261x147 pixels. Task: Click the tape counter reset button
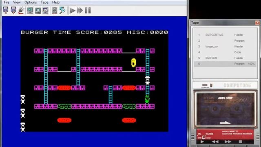click(x=211, y=85)
